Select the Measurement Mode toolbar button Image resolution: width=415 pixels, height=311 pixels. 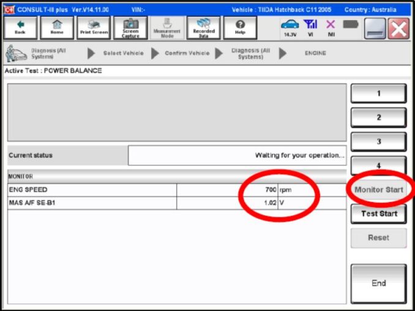(x=166, y=27)
